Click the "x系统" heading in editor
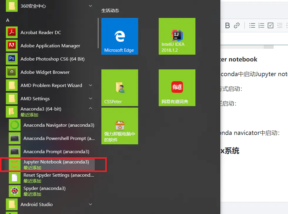 (x=230, y=151)
